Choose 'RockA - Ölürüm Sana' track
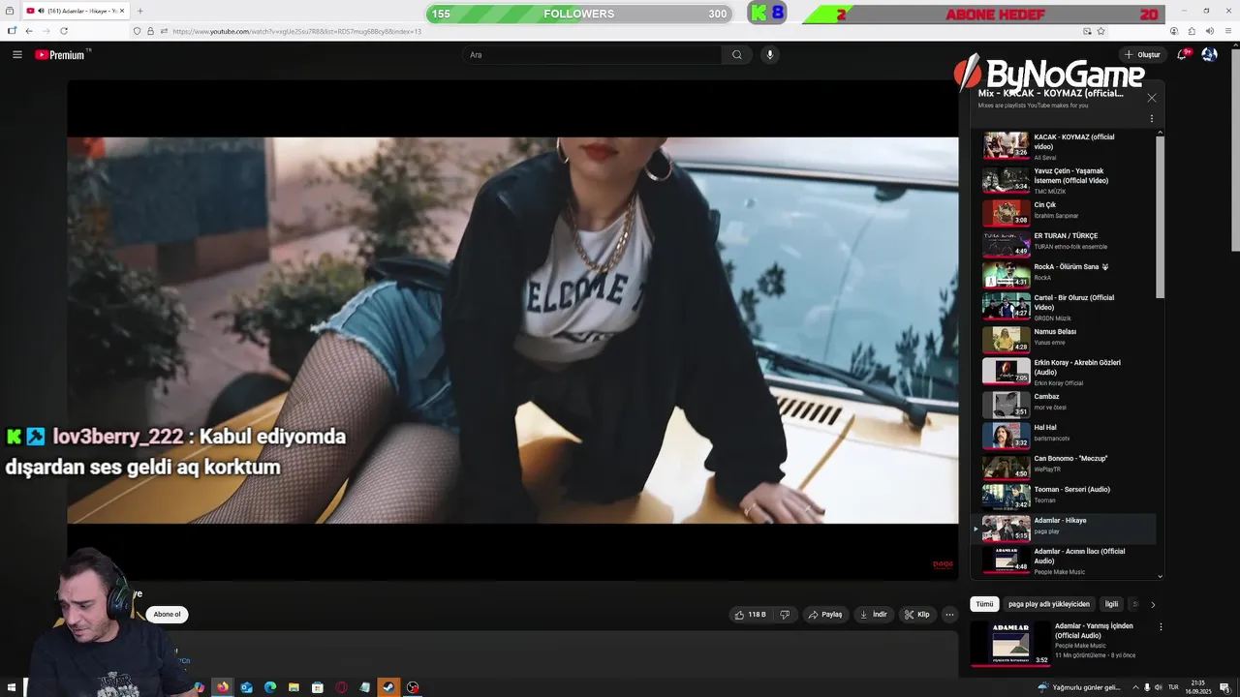 click(1064, 274)
